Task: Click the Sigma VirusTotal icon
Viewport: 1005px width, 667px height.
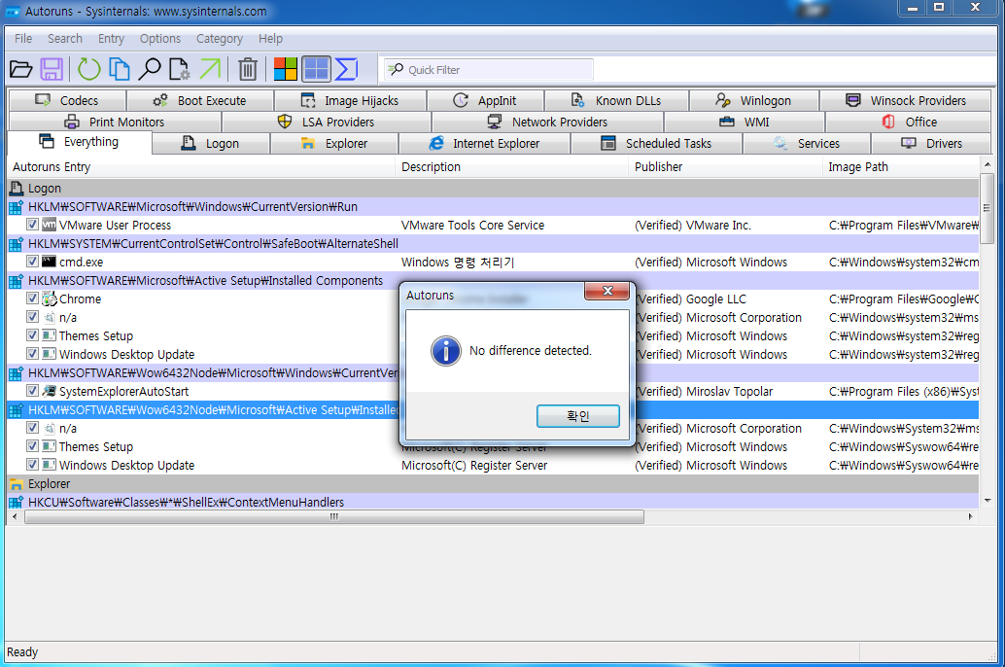Action: pyautogui.click(x=346, y=69)
